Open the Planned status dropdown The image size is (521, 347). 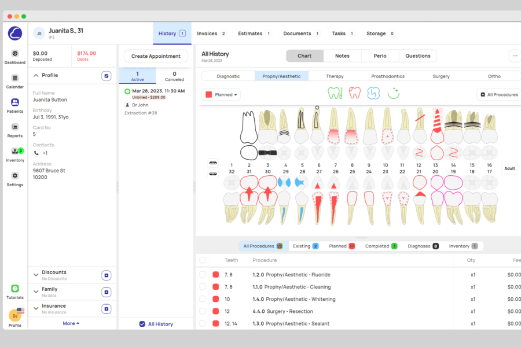click(x=220, y=94)
